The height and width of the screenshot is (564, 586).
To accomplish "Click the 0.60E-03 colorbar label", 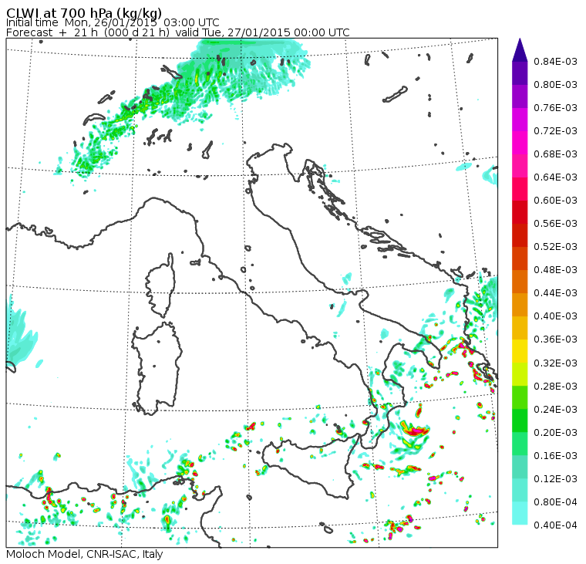I will [x=555, y=201].
